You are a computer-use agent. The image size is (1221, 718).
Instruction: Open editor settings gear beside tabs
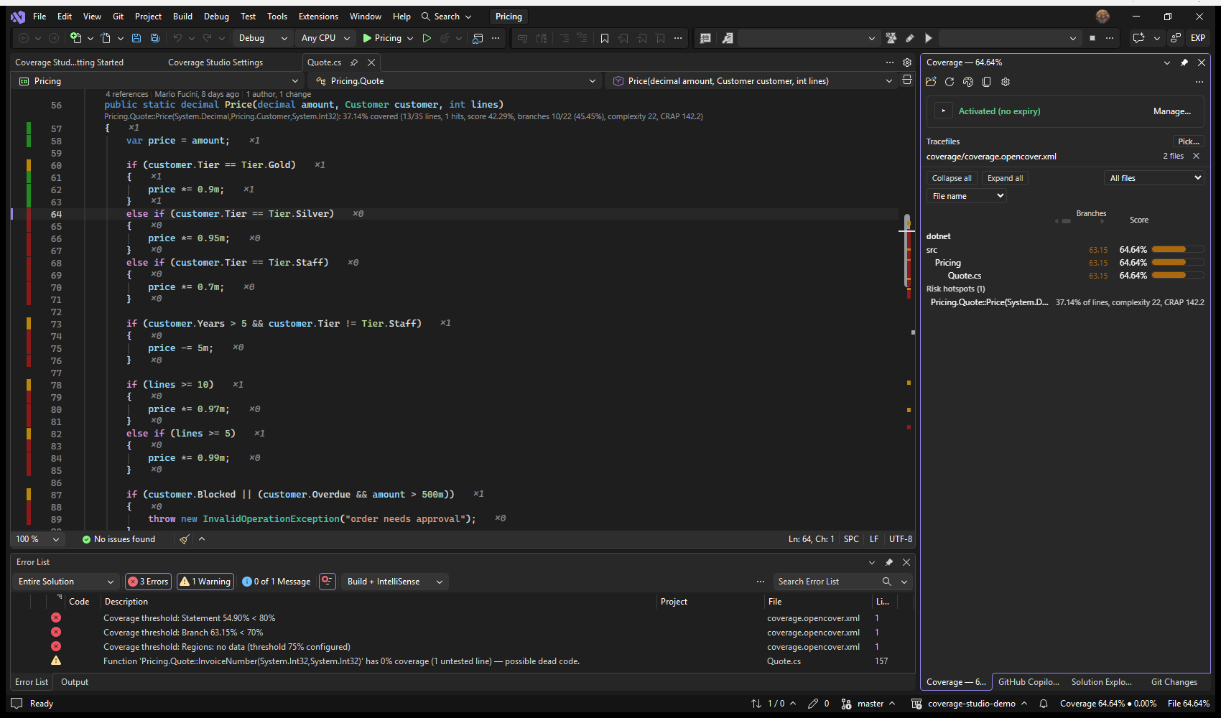coord(907,62)
